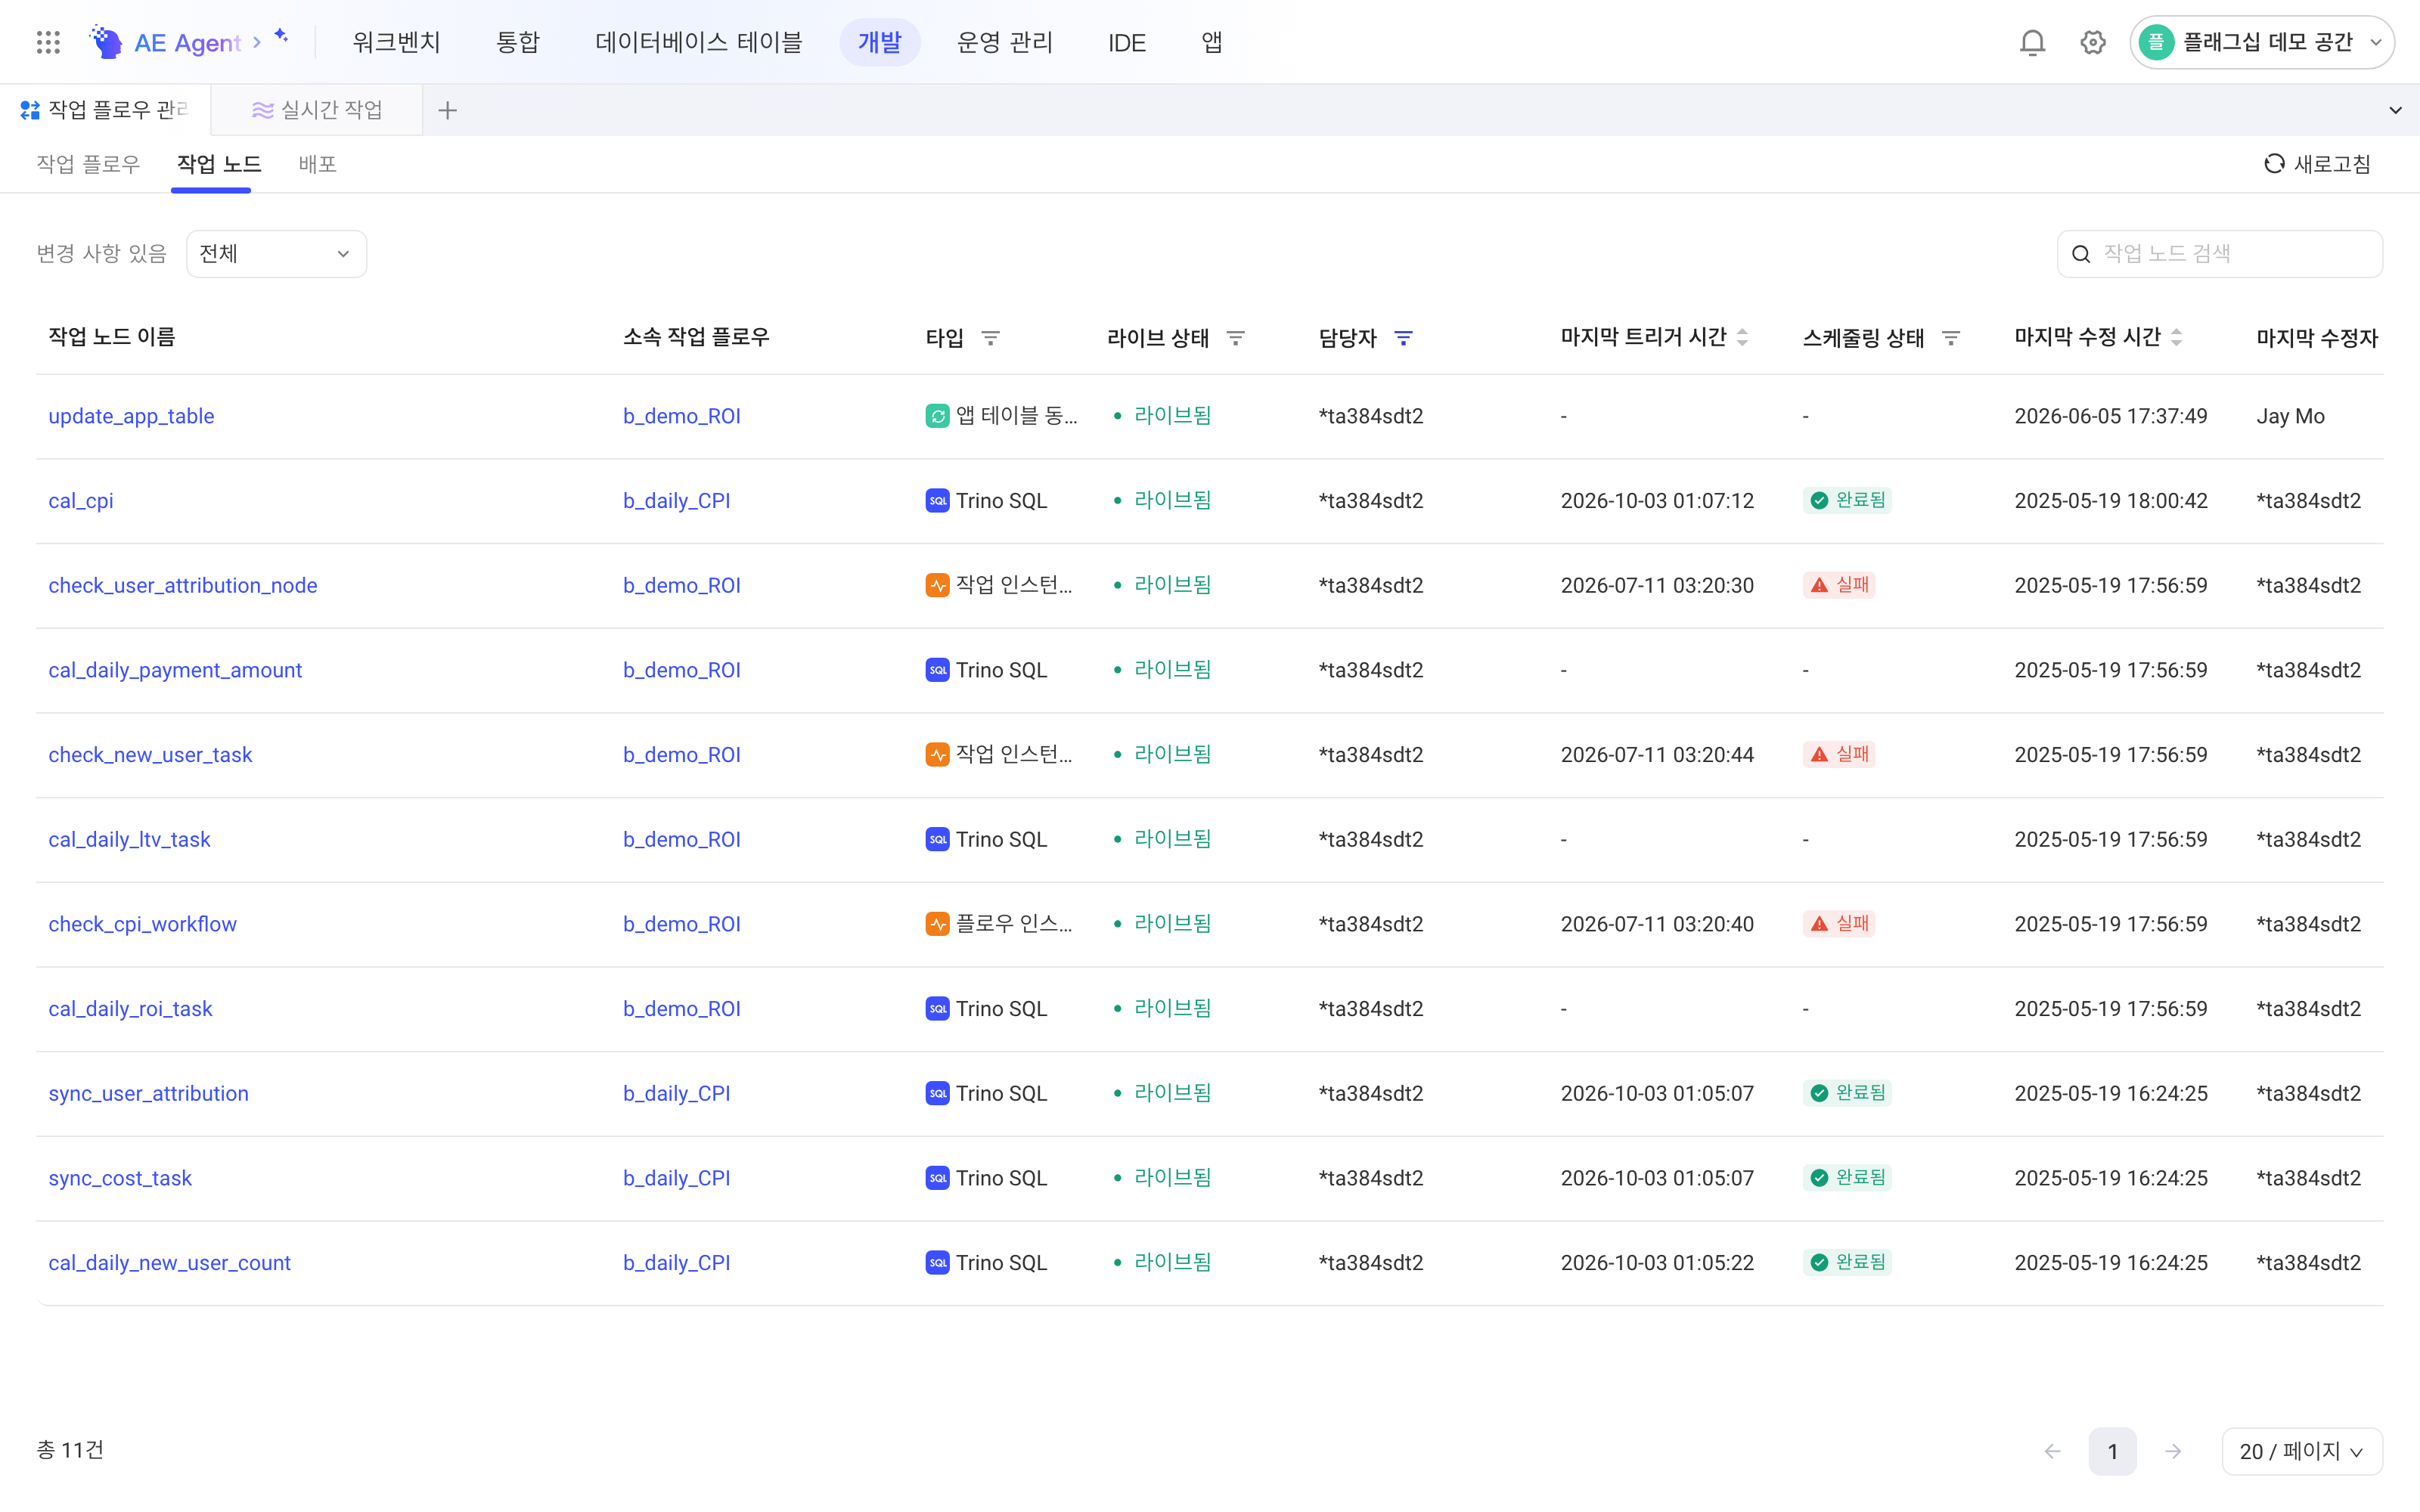
Task: Open the notifications bell
Action: (2032, 42)
